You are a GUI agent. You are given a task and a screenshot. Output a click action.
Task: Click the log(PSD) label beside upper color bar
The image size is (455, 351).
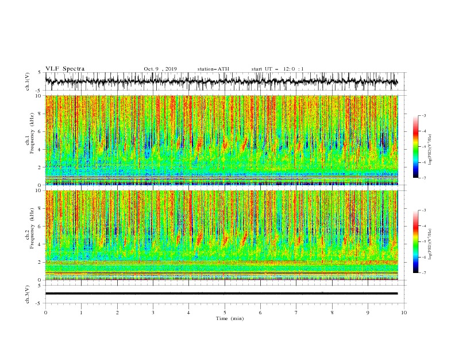point(430,150)
